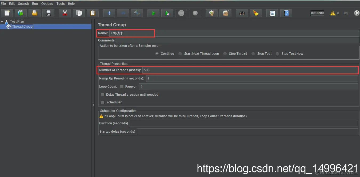Screen dimensions: 360x177
Task: Click the warning triangle log viewer icon
Action: click(333, 13)
